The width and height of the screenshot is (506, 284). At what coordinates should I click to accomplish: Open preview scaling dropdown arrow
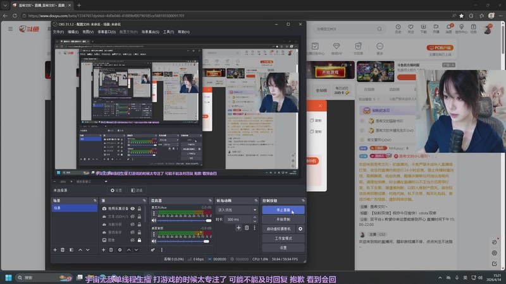[106, 182]
